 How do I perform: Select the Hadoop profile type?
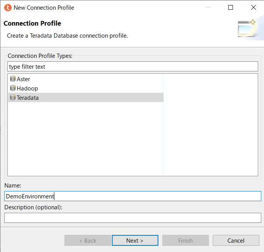click(x=27, y=88)
